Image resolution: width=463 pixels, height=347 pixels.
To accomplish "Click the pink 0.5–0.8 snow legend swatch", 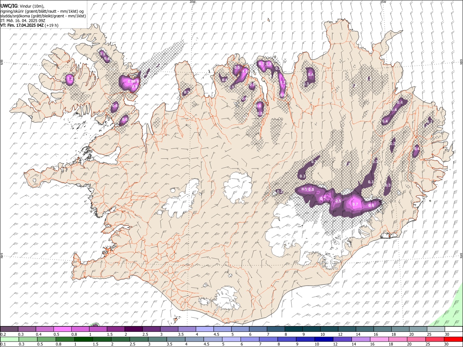I will [x=63, y=329].
